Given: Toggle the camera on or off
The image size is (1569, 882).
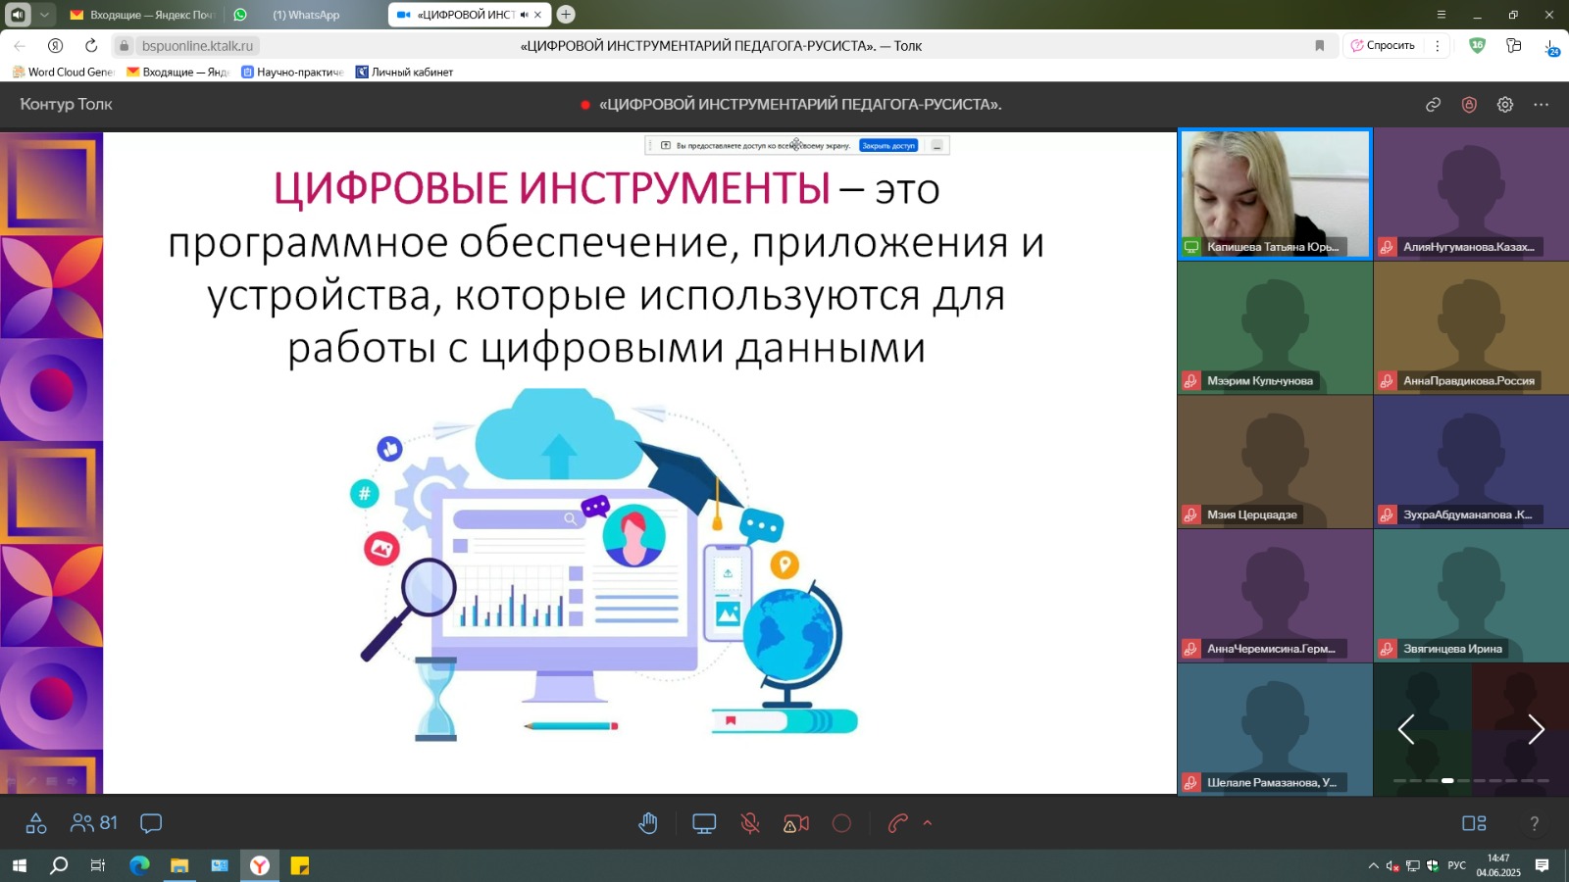Looking at the screenshot, I should [796, 824].
